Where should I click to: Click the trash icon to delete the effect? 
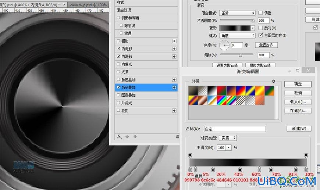point(178,137)
